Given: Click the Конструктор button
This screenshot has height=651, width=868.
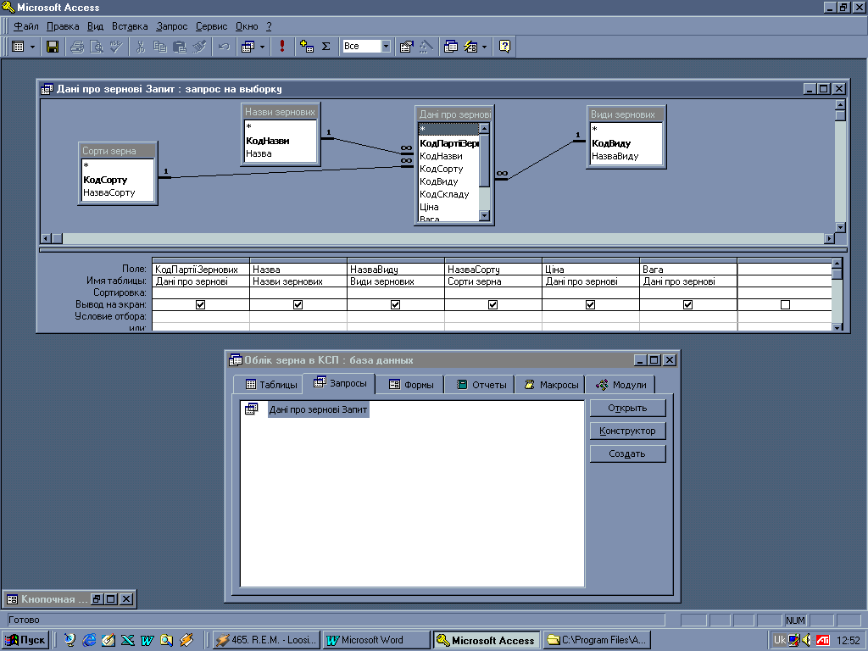Looking at the screenshot, I should coord(627,431).
